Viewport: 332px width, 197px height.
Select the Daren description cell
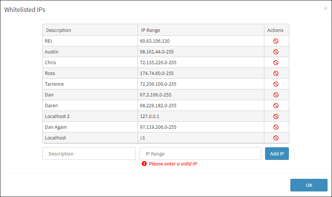pos(90,106)
